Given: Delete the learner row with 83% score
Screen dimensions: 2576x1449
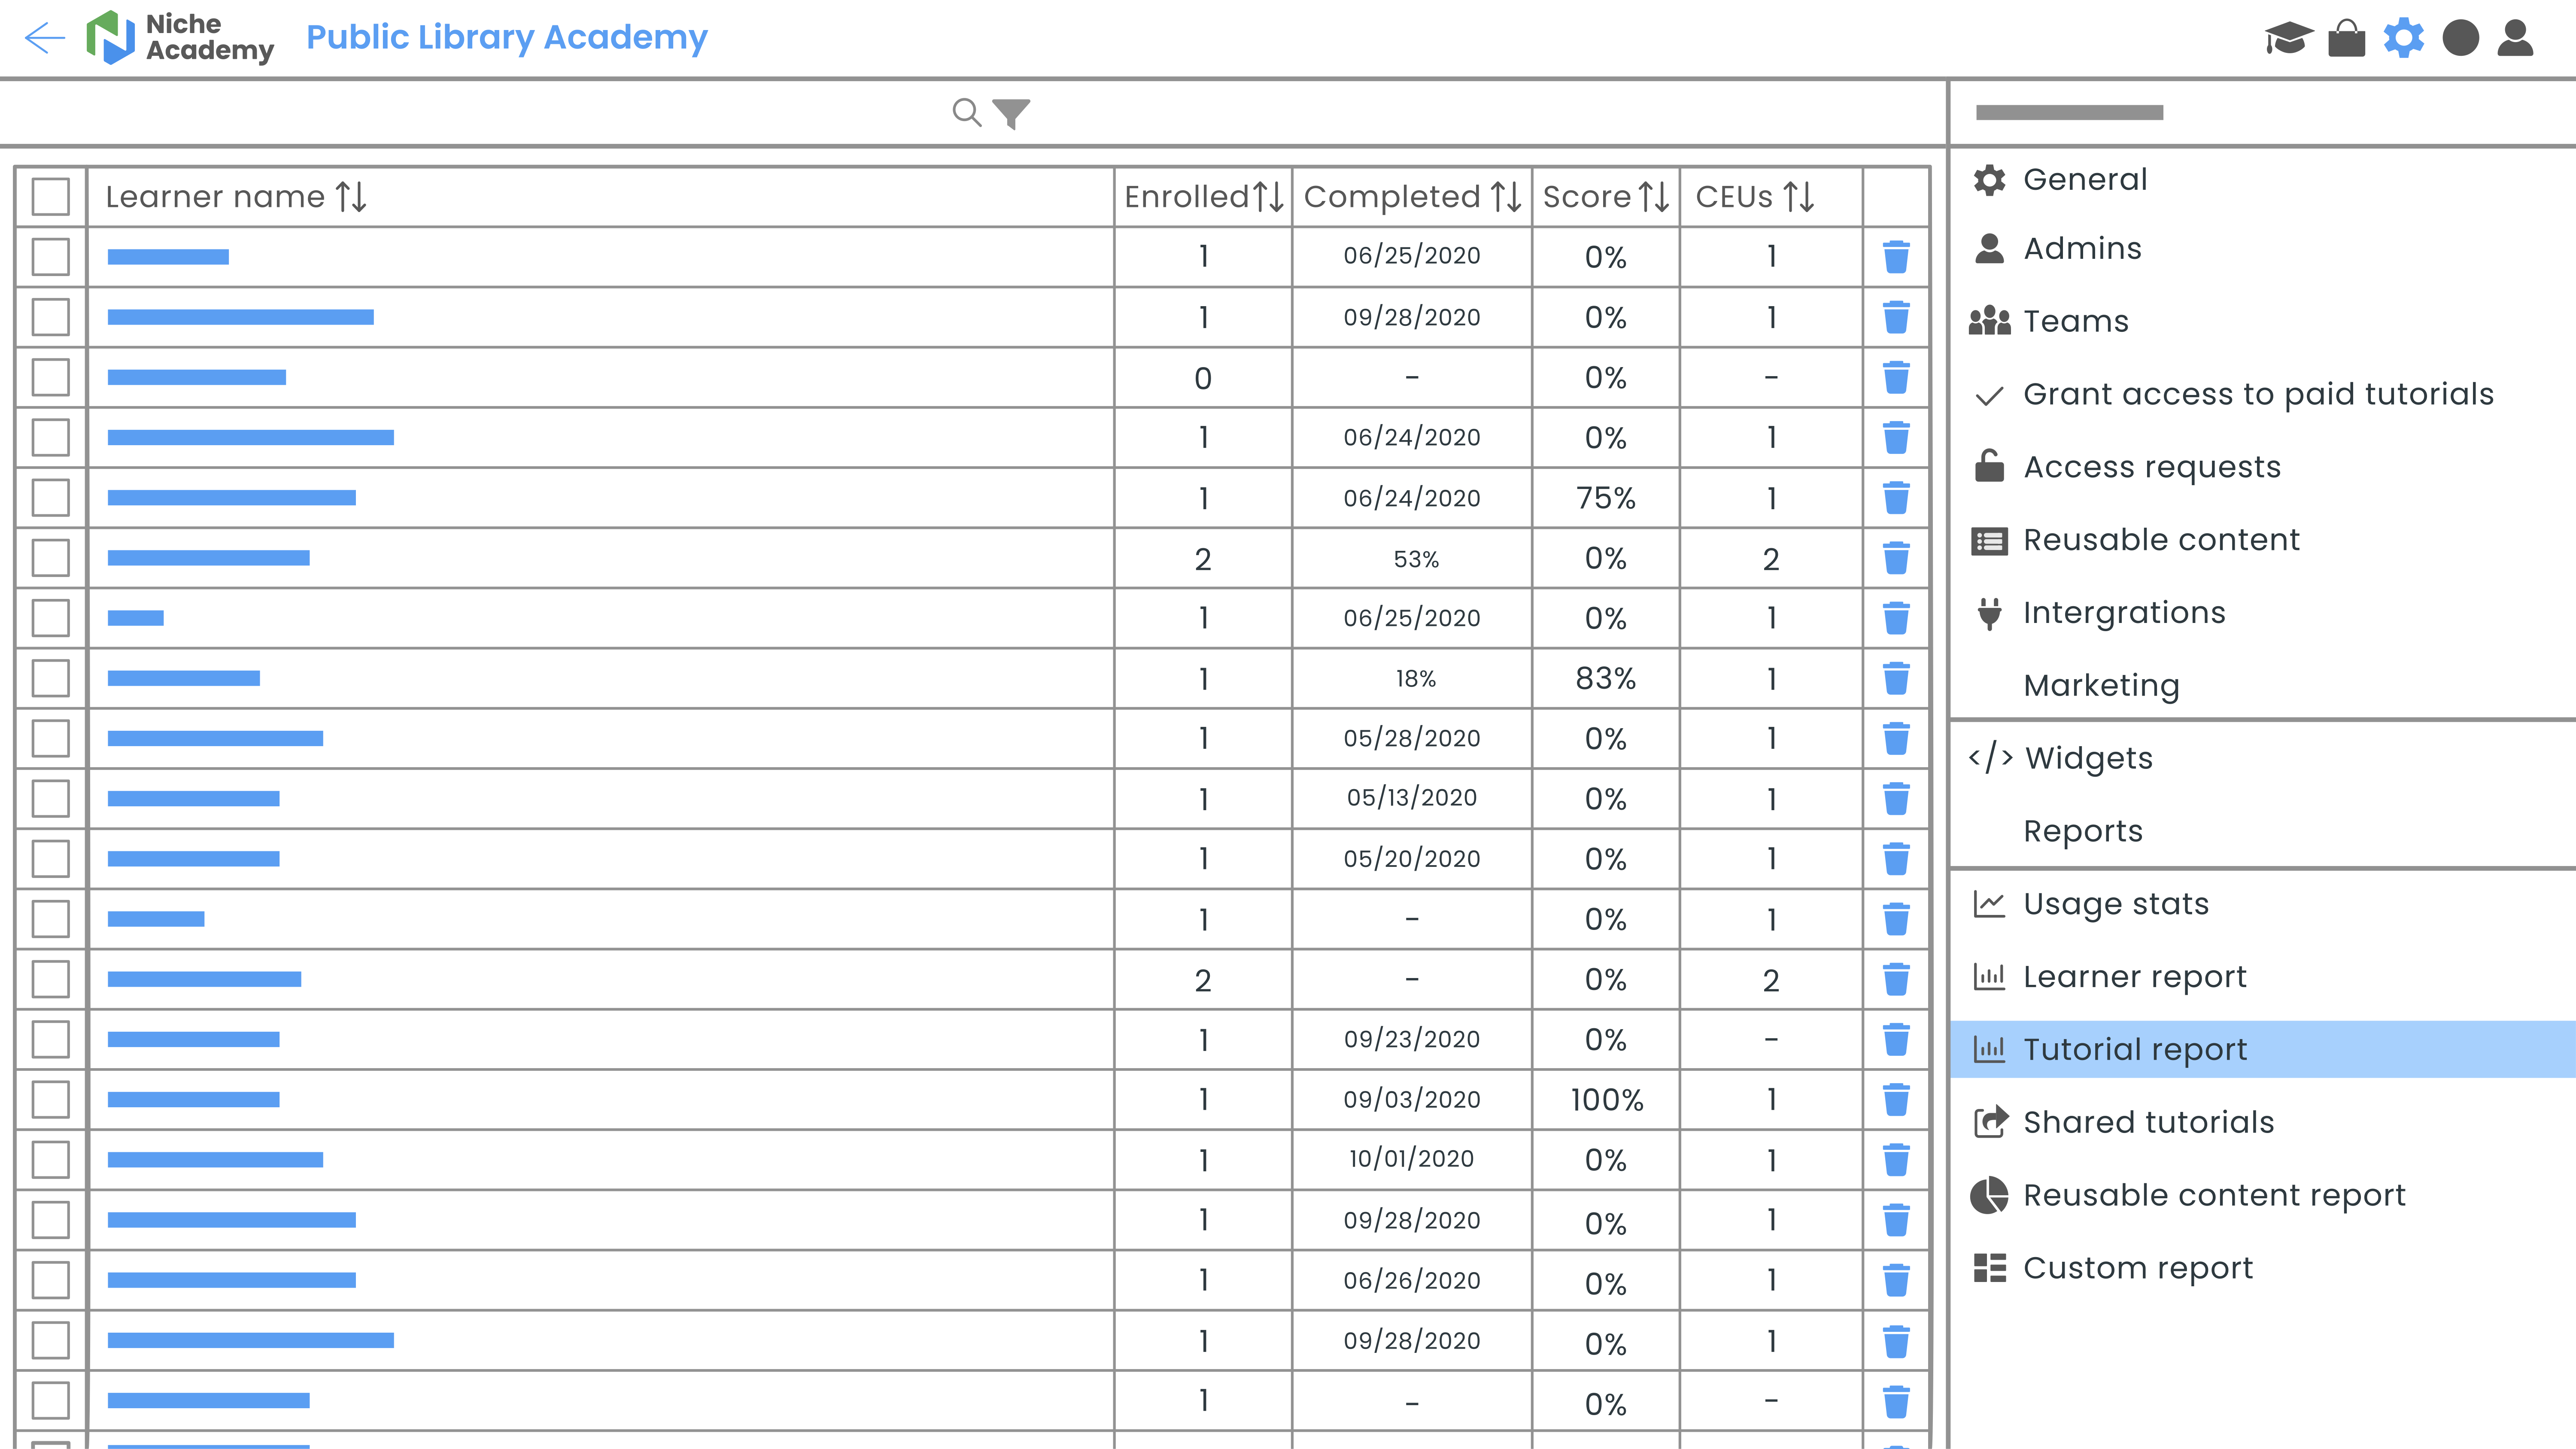Looking at the screenshot, I should pyautogui.click(x=1896, y=678).
